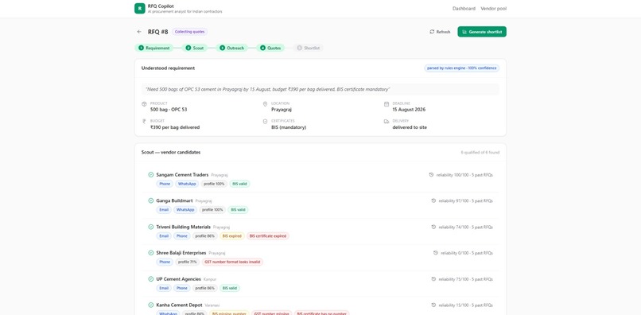Click the BIS certificate expired warning tag
This screenshot has height=315, width=641.
[268, 236]
